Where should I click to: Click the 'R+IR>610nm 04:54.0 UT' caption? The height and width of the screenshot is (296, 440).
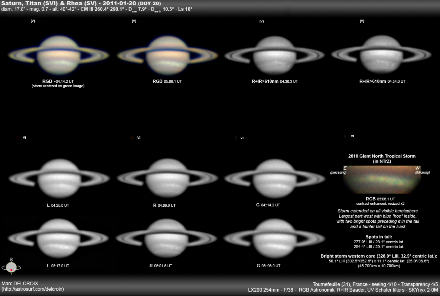382,81
